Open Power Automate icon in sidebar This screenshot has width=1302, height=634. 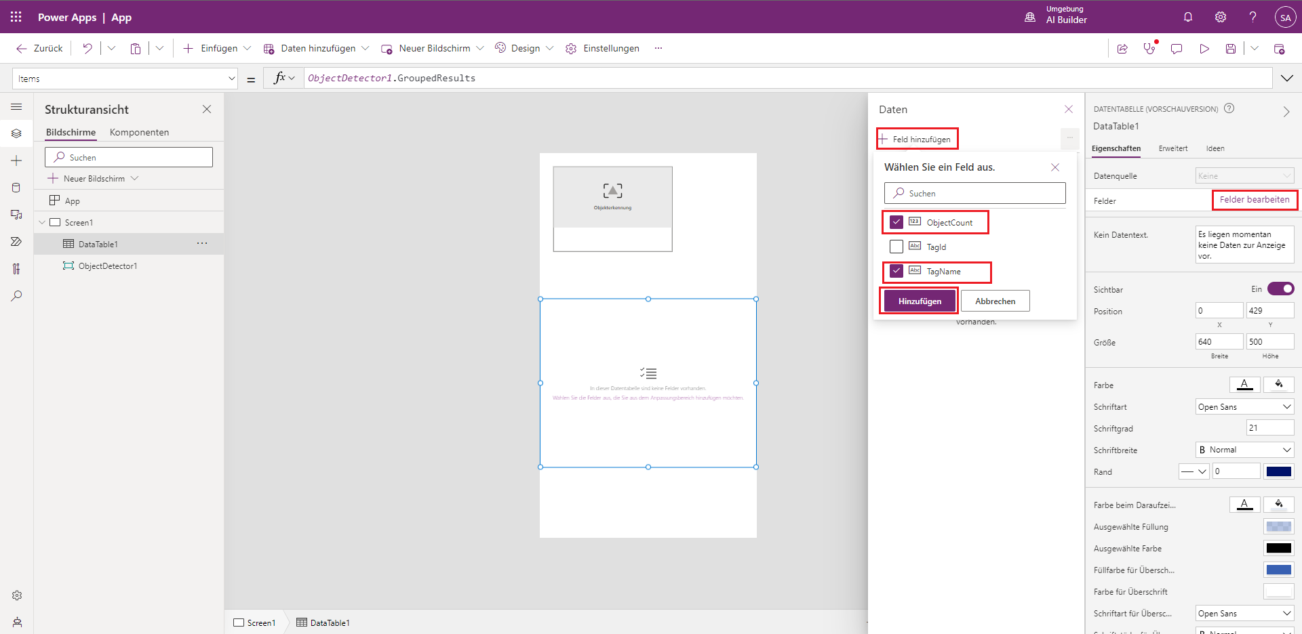click(x=17, y=242)
